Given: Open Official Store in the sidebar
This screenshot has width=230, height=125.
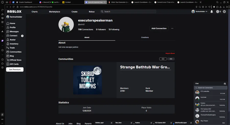Looking at the screenshot, I should 14,60.
